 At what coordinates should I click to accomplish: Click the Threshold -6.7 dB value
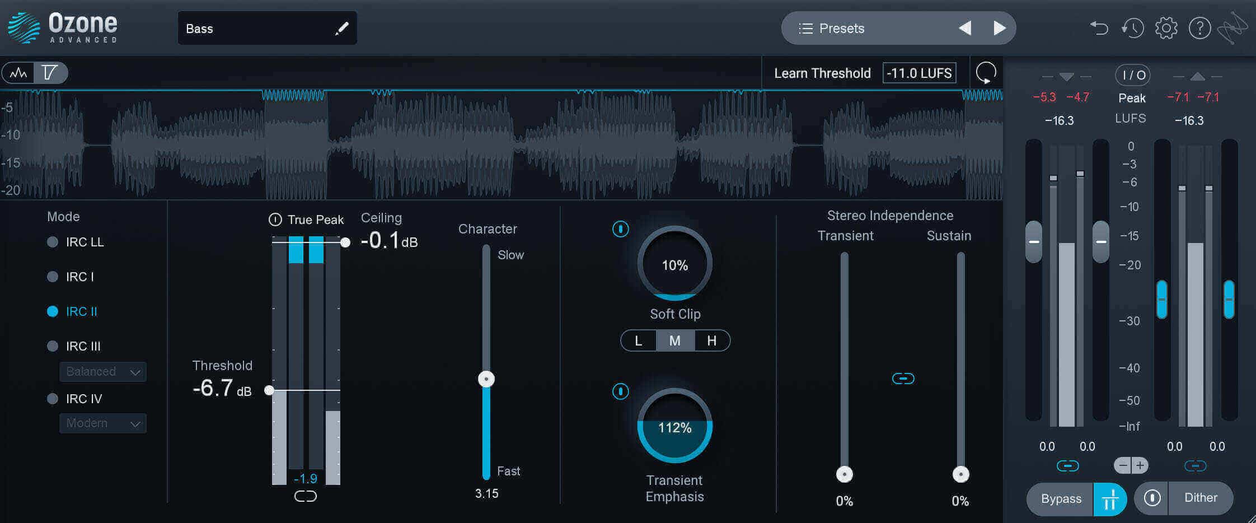222,388
